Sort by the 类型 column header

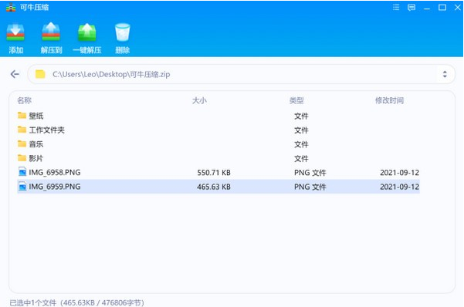[296, 100]
